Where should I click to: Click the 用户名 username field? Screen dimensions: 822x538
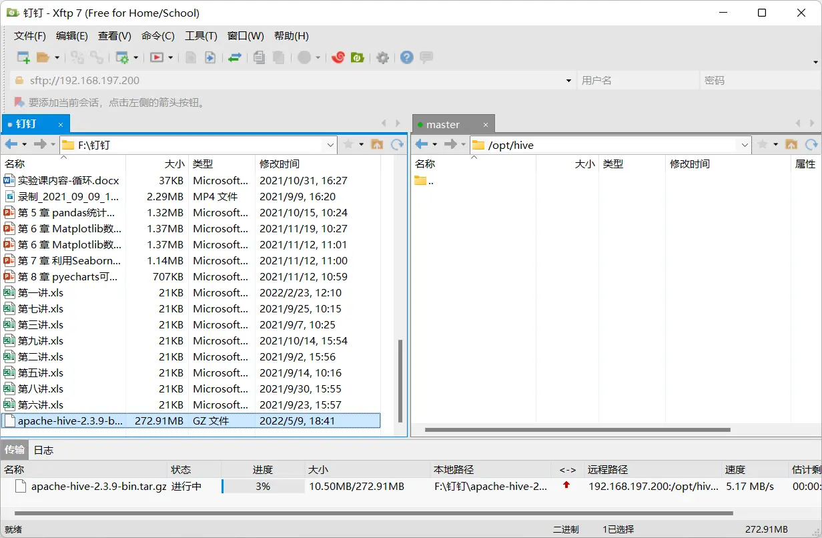pos(637,80)
